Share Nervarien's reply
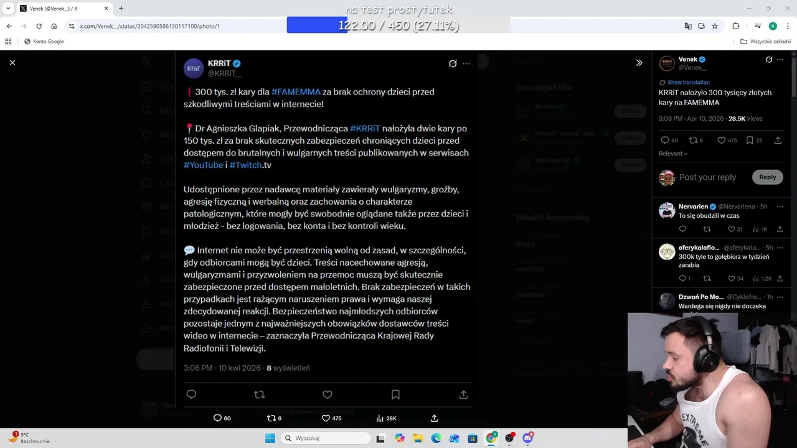 780,229
